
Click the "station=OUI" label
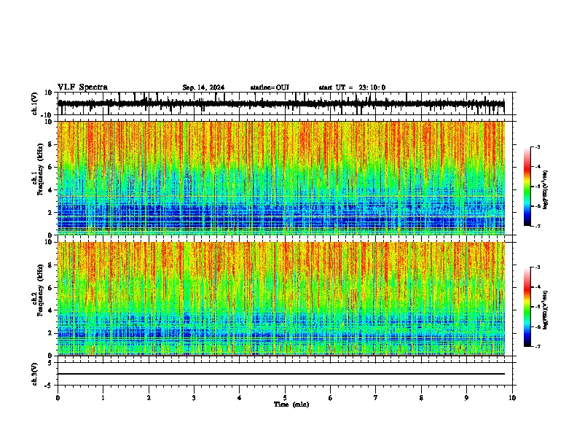tap(270, 87)
